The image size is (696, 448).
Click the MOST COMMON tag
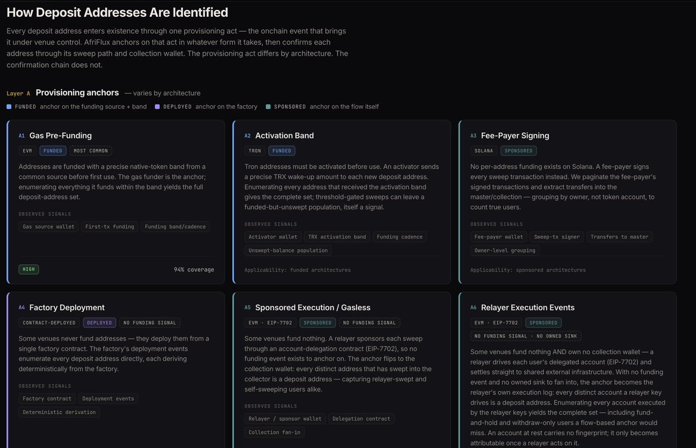tap(91, 151)
